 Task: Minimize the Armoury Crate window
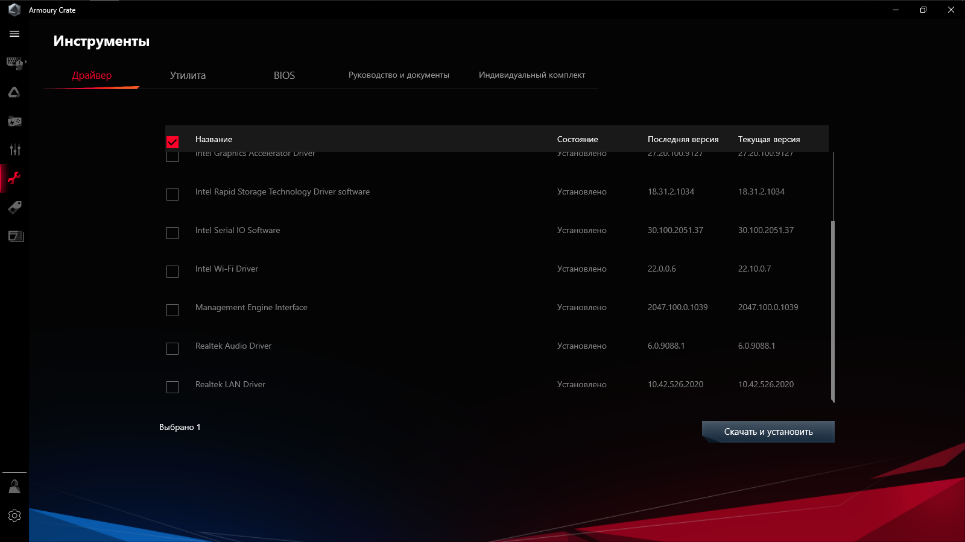896,10
